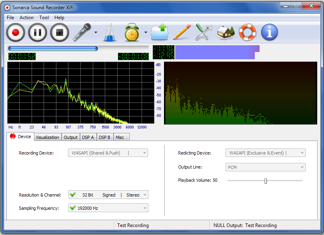Screen dimensions: 324x235
Task: Open the Recording Device dropdown
Action: click(x=108, y=153)
